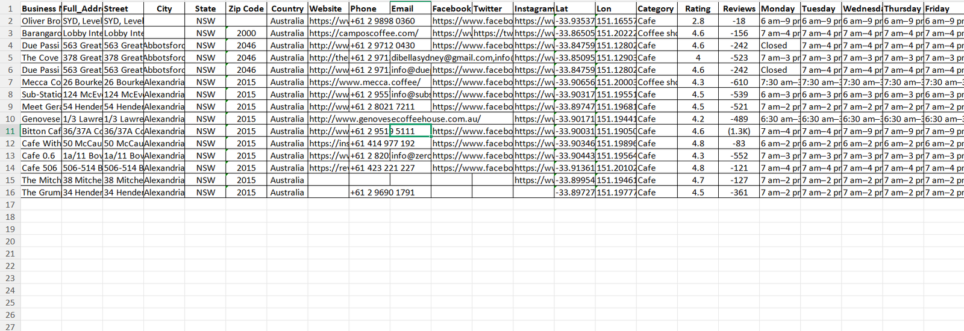Select the rating cell "4.2"
Image resolution: width=964 pixels, height=331 pixels.
[698, 119]
